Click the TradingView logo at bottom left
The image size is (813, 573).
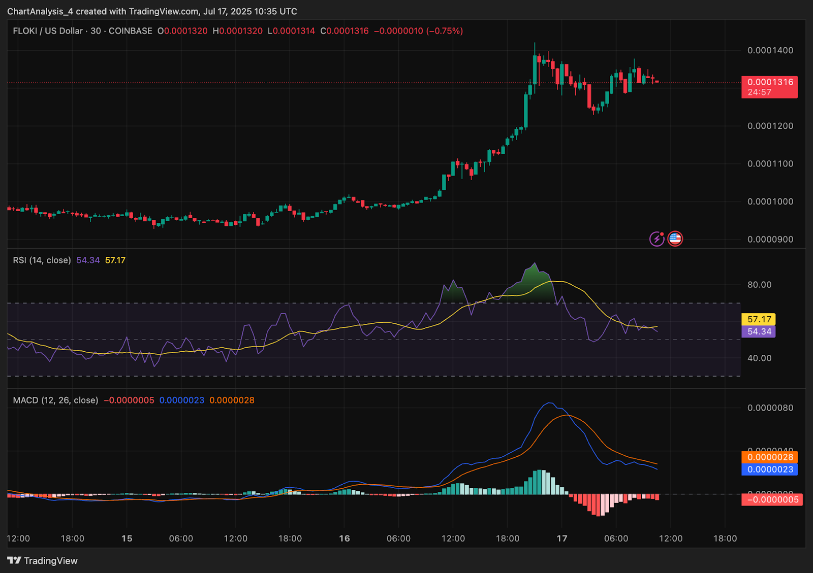(x=42, y=561)
